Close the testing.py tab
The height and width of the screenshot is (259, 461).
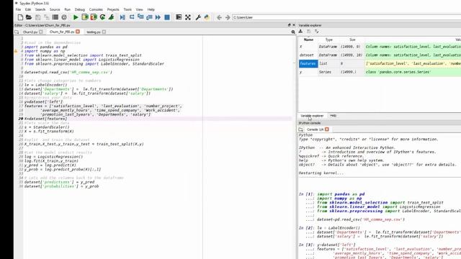pos(104,32)
